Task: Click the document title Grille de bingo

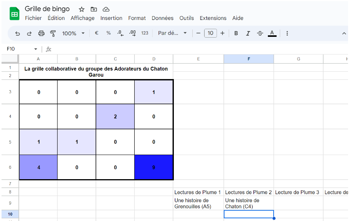Action: pos(47,9)
